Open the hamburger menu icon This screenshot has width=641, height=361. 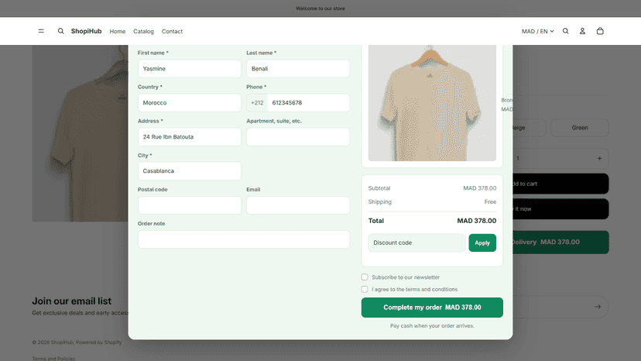click(41, 31)
